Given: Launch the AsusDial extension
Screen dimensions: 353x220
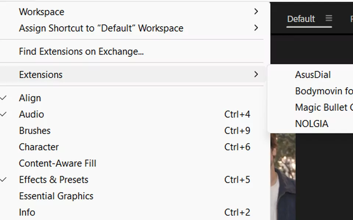Looking at the screenshot, I should 313,75.
